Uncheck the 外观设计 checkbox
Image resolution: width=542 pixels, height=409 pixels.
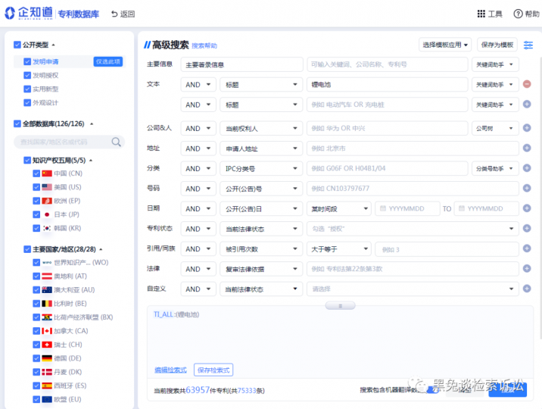tap(27, 103)
